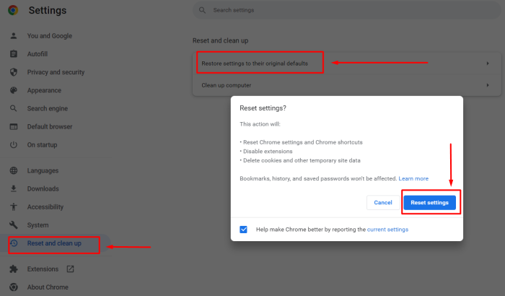Go to Autofill settings
Viewport: 505px width, 296px height.
(x=38, y=54)
